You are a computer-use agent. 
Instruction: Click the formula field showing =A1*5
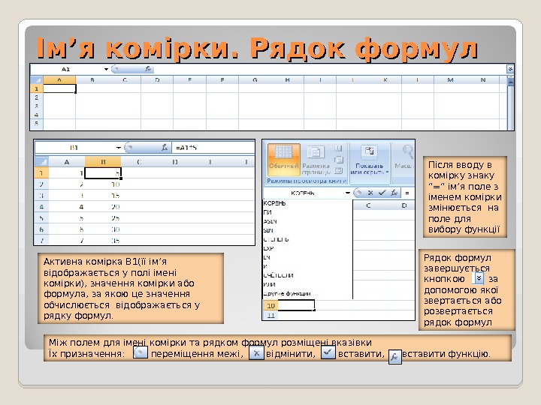click(213, 148)
